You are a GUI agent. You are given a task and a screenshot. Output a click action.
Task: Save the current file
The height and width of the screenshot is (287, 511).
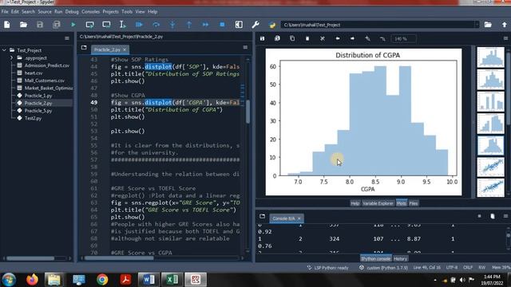pos(40,25)
